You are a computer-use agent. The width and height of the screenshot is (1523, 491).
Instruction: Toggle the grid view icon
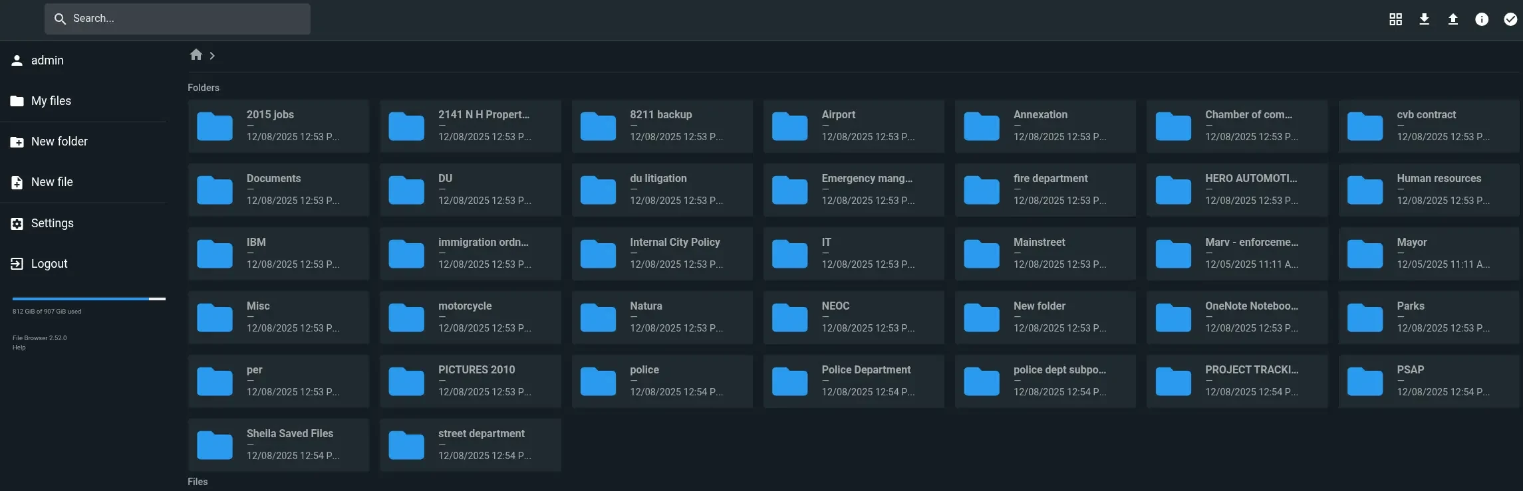pyautogui.click(x=1395, y=19)
